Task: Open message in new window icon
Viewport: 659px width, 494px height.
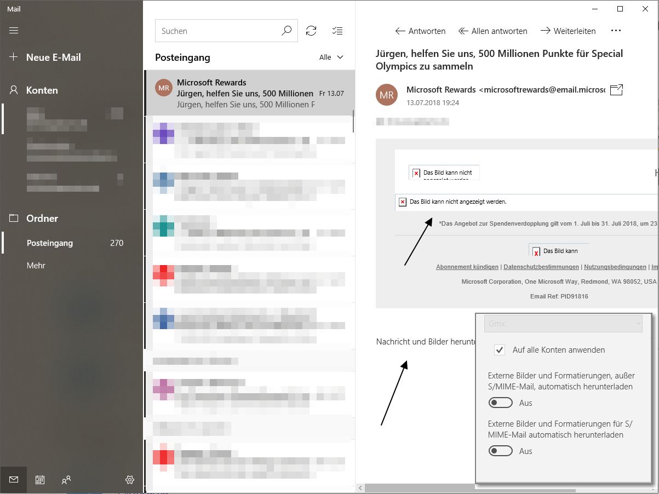Action: click(x=616, y=90)
